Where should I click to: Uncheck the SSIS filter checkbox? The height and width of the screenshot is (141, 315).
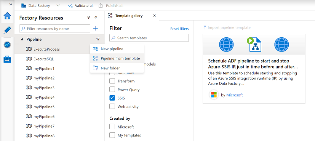coord(112,98)
